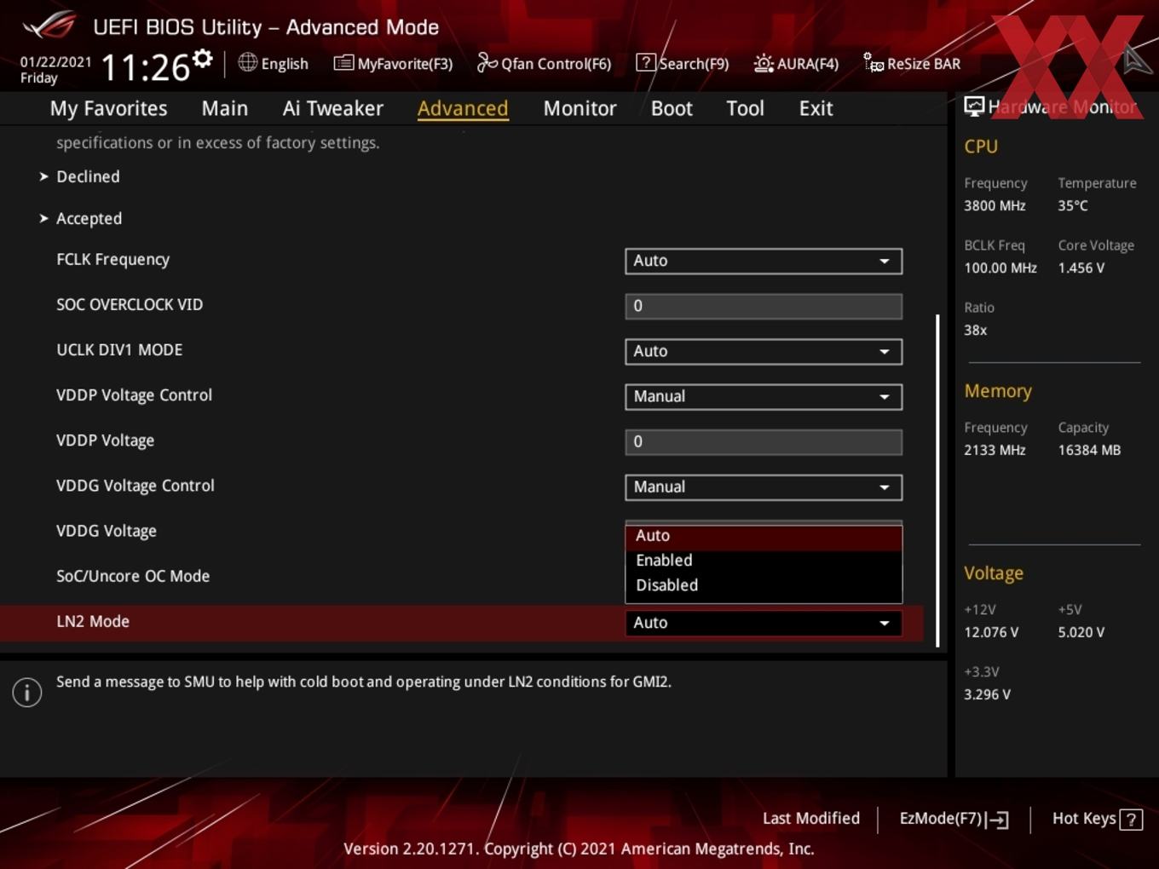The height and width of the screenshot is (869, 1159).
Task: Open AURA(F4) settings
Action: coord(796,63)
